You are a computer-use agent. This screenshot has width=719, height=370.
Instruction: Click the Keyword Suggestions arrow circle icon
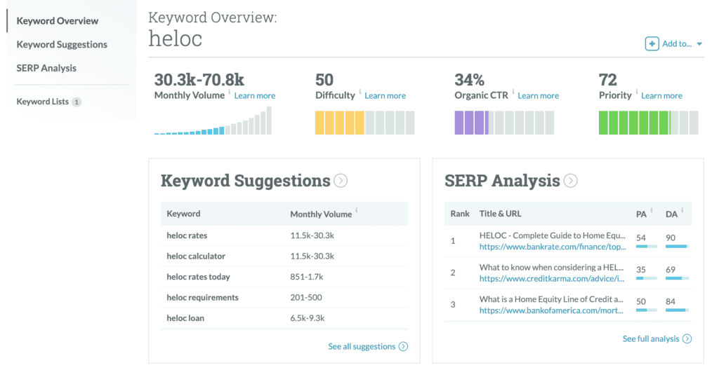pos(341,181)
